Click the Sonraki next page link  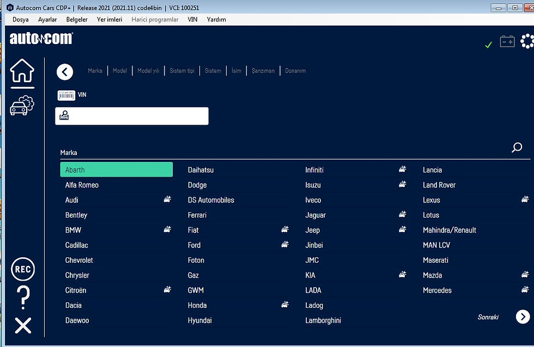coord(488,317)
